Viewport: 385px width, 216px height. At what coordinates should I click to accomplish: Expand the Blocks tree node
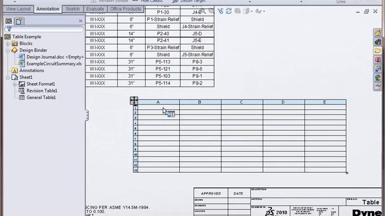[8, 44]
